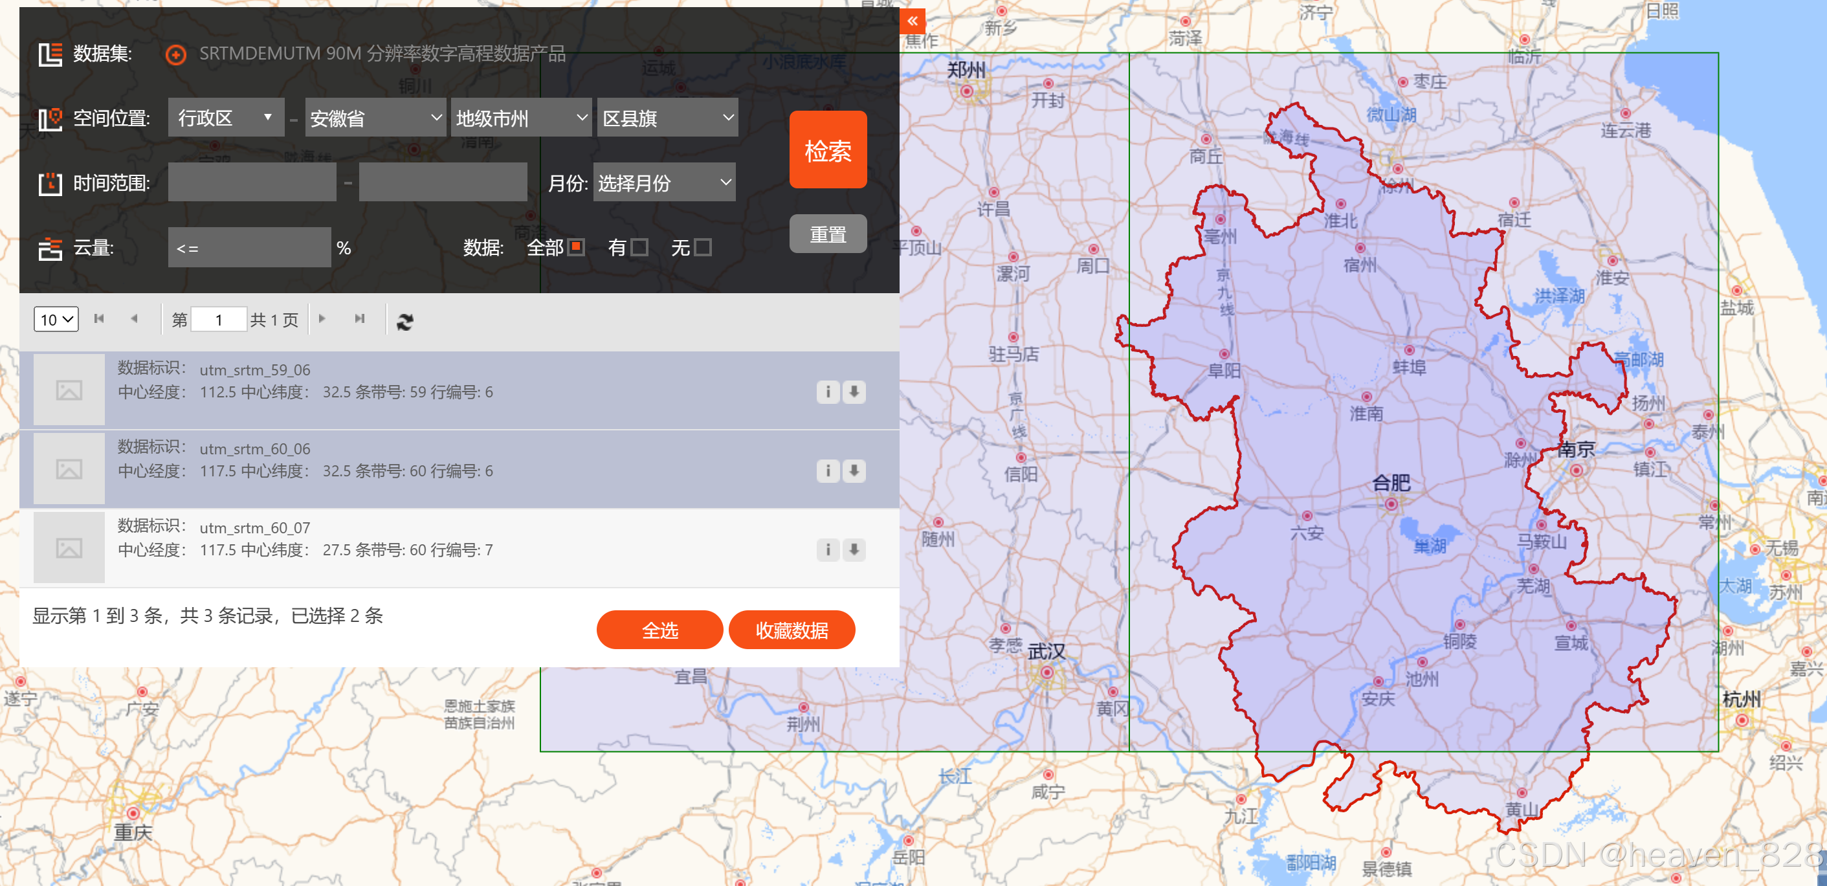Check the 有 data option
1827x886 pixels.
(x=639, y=247)
